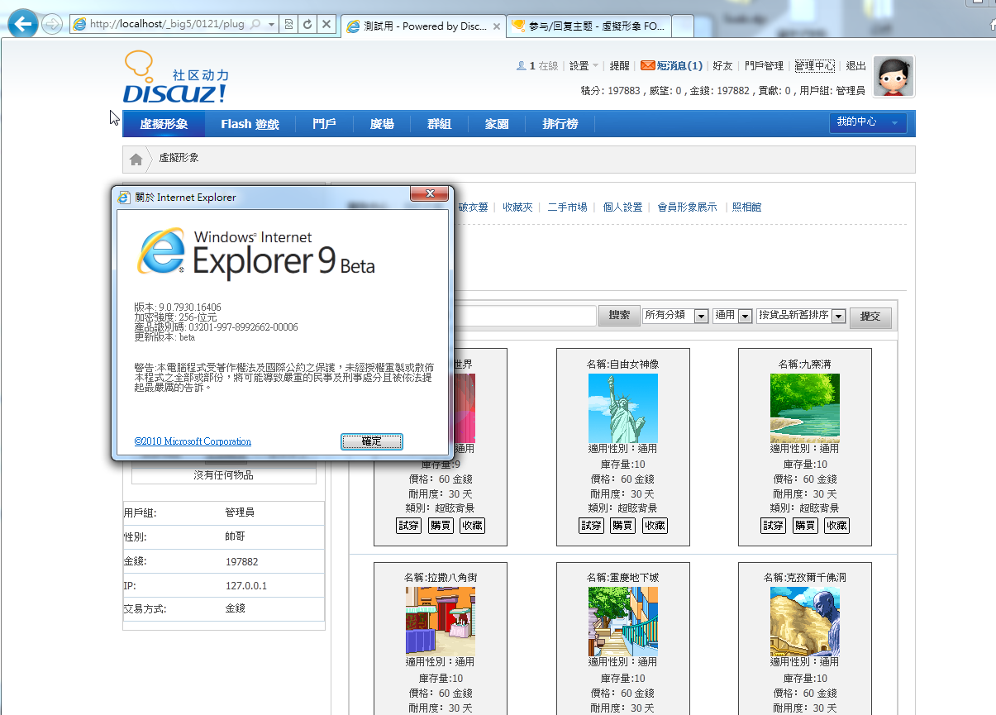Click 虛擬形象 in the breadcrumb
The width and height of the screenshot is (996, 715).
179,158
